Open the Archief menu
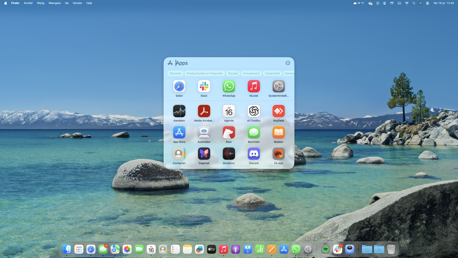Viewport: 458px width, 258px height. click(28, 3)
